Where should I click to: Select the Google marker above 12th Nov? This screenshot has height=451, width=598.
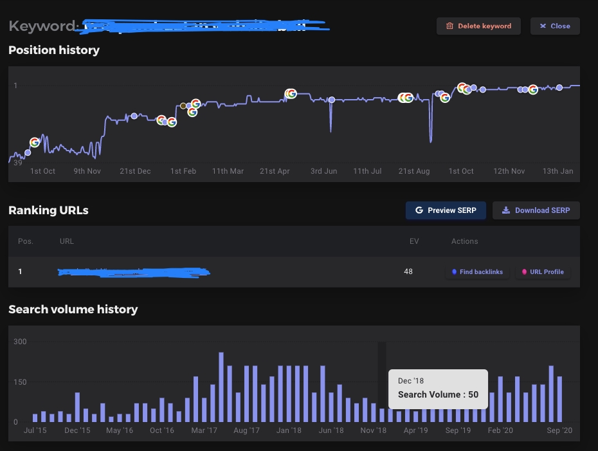[533, 89]
